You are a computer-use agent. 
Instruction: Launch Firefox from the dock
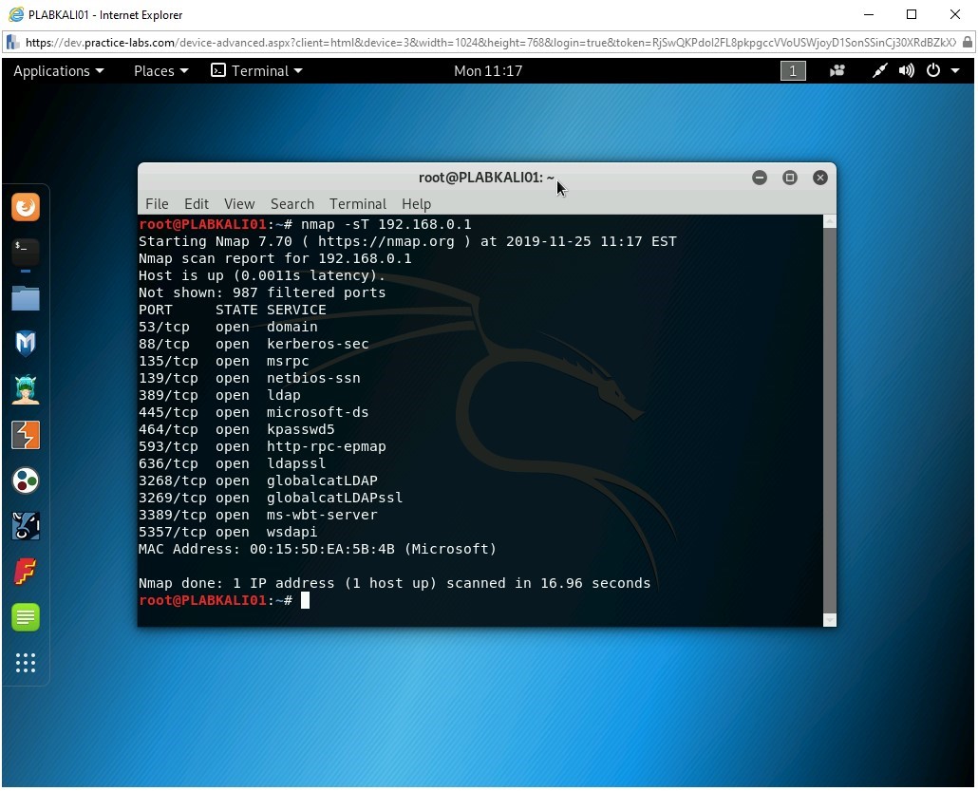[26, 206]
